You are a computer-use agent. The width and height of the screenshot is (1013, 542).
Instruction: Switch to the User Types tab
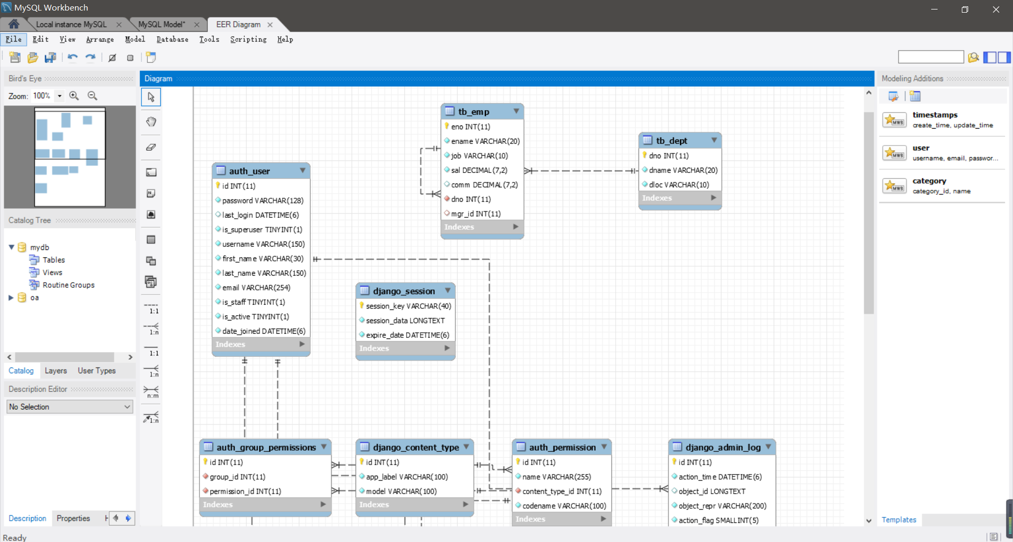97,371
